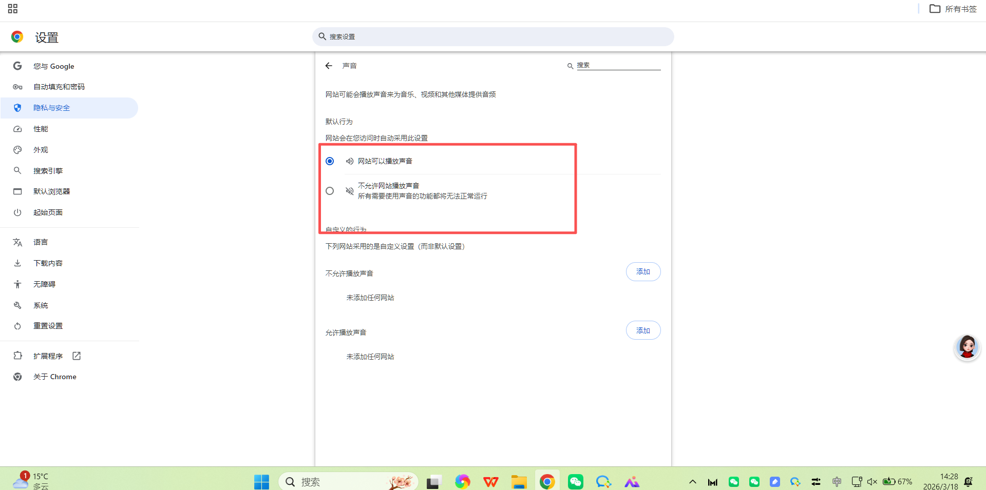
Task: Select 隐私与安全 in sidebar
Action: pyautogui.click(x=69, y=108)
